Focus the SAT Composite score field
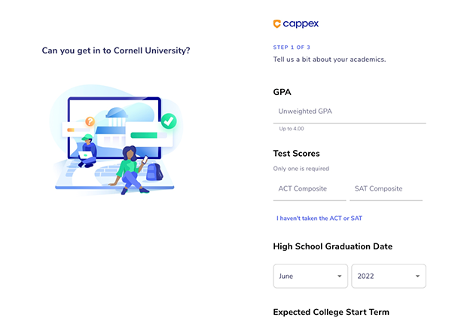Viewport: 452px width, 321px height. tap(386, 189)
